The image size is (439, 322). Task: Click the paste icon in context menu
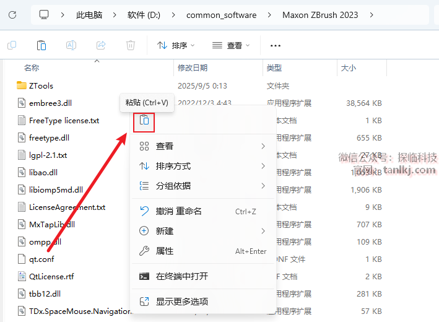144,120
